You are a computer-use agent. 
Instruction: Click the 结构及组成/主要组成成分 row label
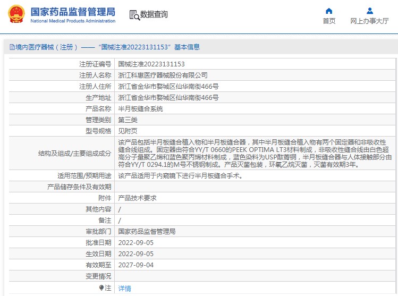coord(74,154)
